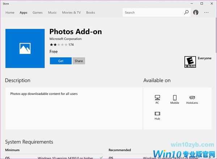Select the PC device icon
217x159 pixels.
(x=157, y=98)
